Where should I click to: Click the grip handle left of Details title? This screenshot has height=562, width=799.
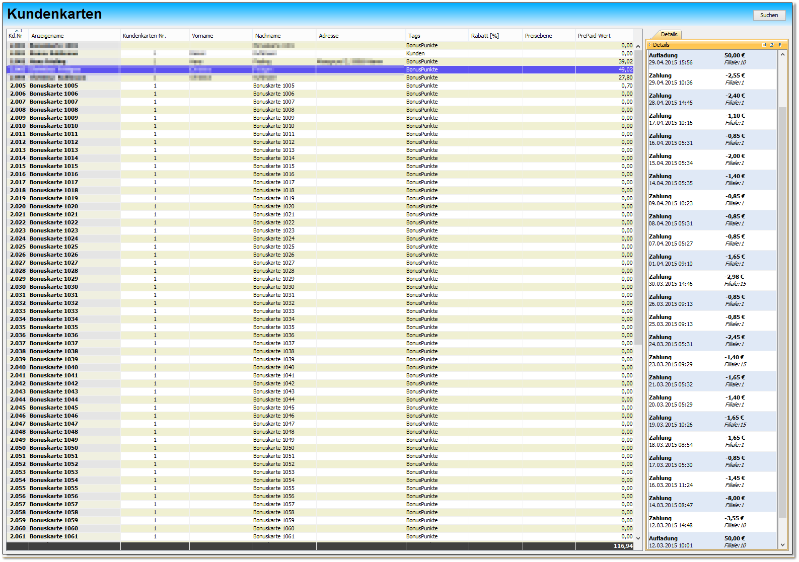click(649, 45)
